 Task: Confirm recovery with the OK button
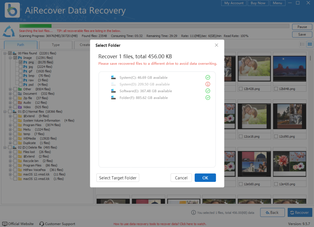click(x=205, y=178)
